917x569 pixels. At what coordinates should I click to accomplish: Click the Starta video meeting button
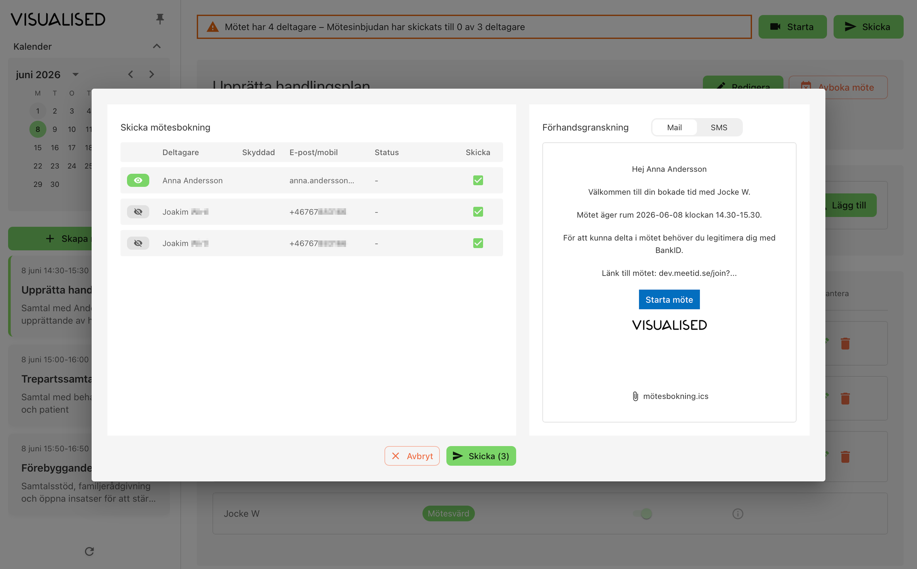pyautogui.click(x=792, y=27)
